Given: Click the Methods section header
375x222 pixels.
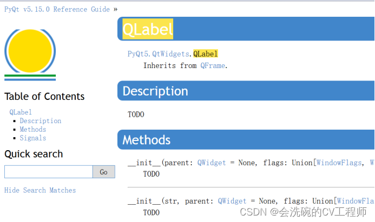Looking at the screenshot, I should pyautogui.click(x=147, y=140).
